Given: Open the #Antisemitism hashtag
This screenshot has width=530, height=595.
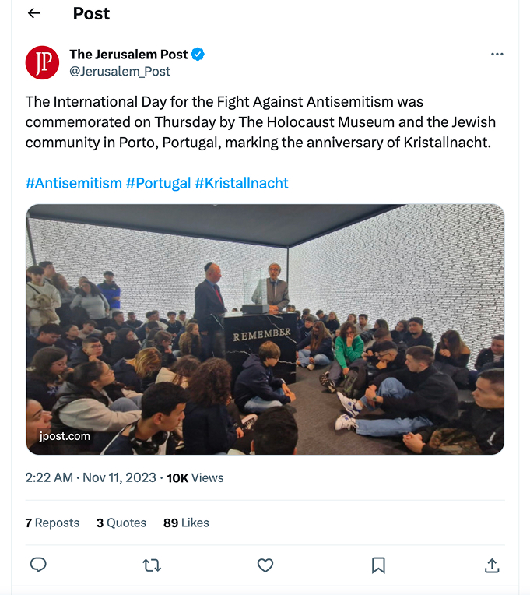Looking at the screenshot, I should tap(73, 183).
